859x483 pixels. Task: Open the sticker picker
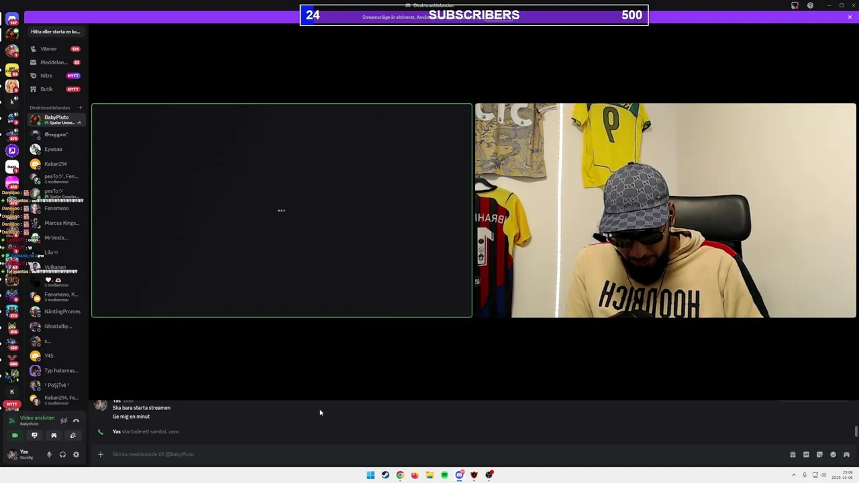[x=819, y=454]
